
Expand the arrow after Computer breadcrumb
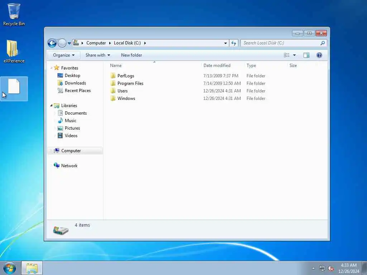110,43
